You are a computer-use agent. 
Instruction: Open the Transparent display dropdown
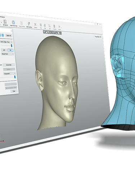tap(9, 73)
